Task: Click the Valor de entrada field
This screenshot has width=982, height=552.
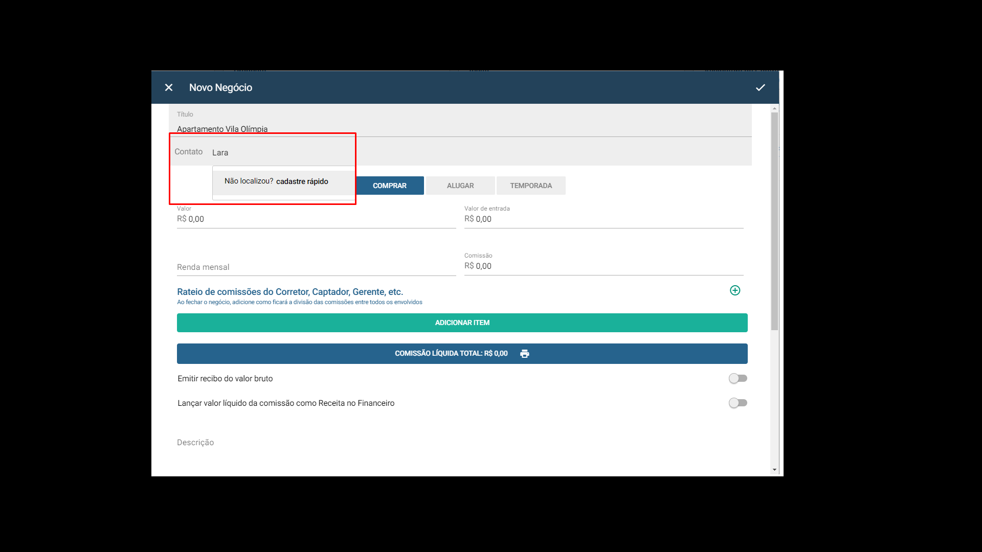Action: point(604,219)
